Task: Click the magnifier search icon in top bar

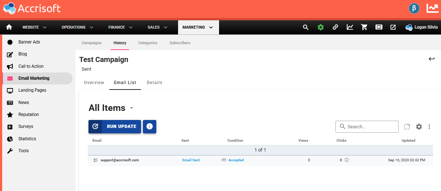Action: 306,27
